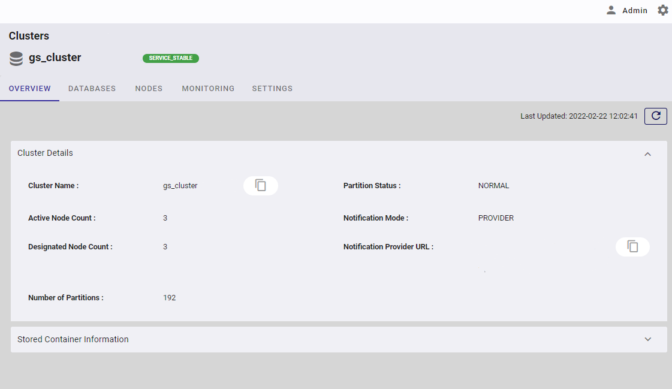Click the Admin user profile icon
This screenshot has height=389, width=672.
(611, 10)
